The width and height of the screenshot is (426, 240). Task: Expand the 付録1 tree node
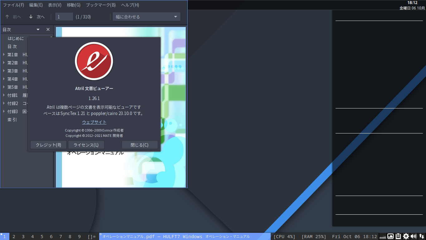tap(4, 95)
